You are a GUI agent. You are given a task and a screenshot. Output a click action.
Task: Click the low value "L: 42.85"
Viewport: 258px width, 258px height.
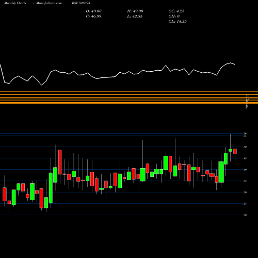tap(135, 17)
